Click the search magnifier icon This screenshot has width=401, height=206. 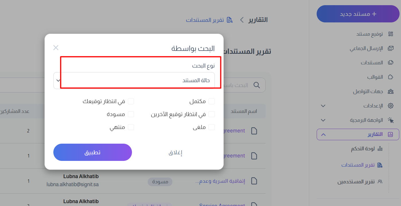click(257, 85)
